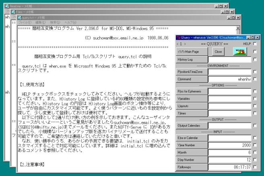This screenshot has height=176, width=264.
Task: Toggle checkbox beside Era or Calendar
Action: 255,138
